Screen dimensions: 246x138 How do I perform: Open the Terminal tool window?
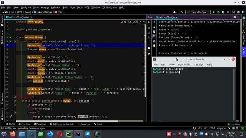tap(40, 124)
